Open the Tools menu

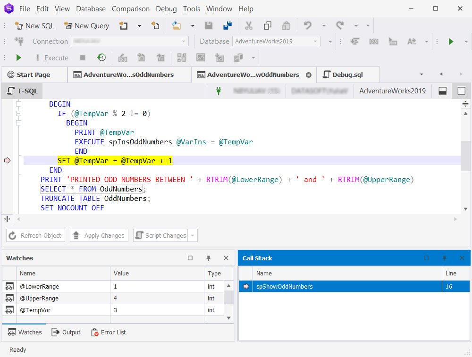(x=192, y=9)
